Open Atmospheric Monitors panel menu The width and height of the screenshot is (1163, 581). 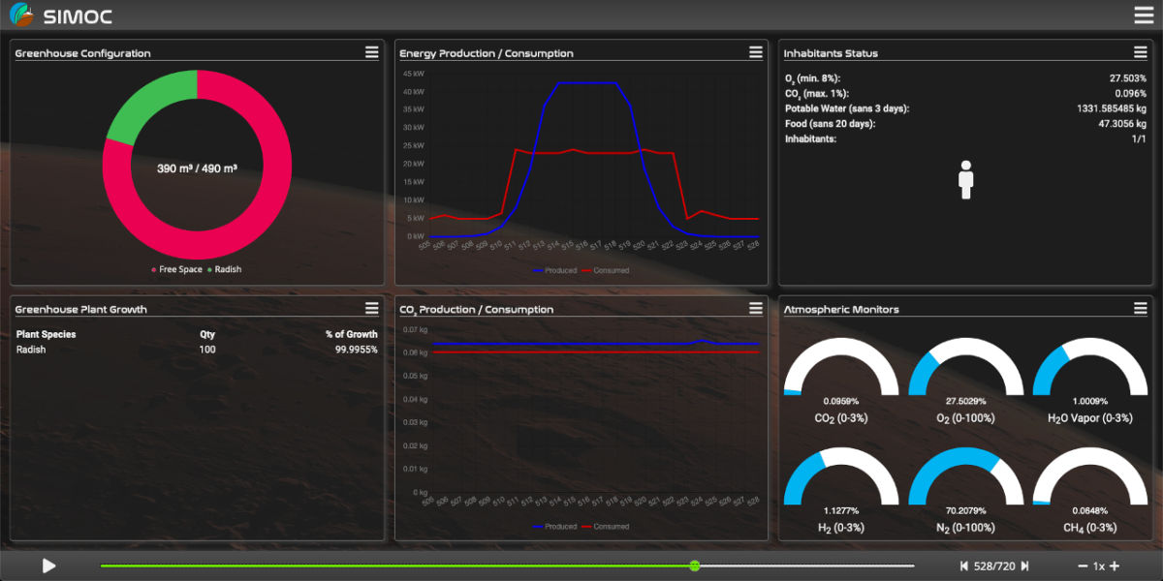[1141, 308]
